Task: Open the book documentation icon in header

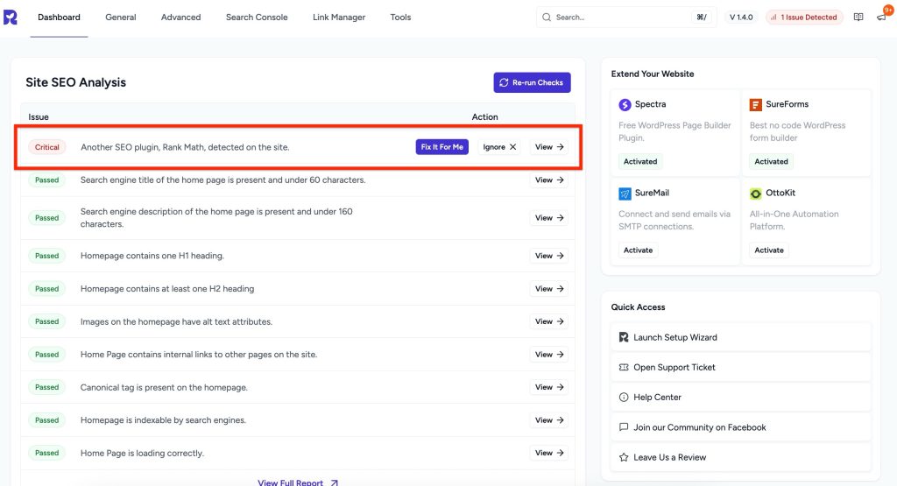Action: (858, 18)
